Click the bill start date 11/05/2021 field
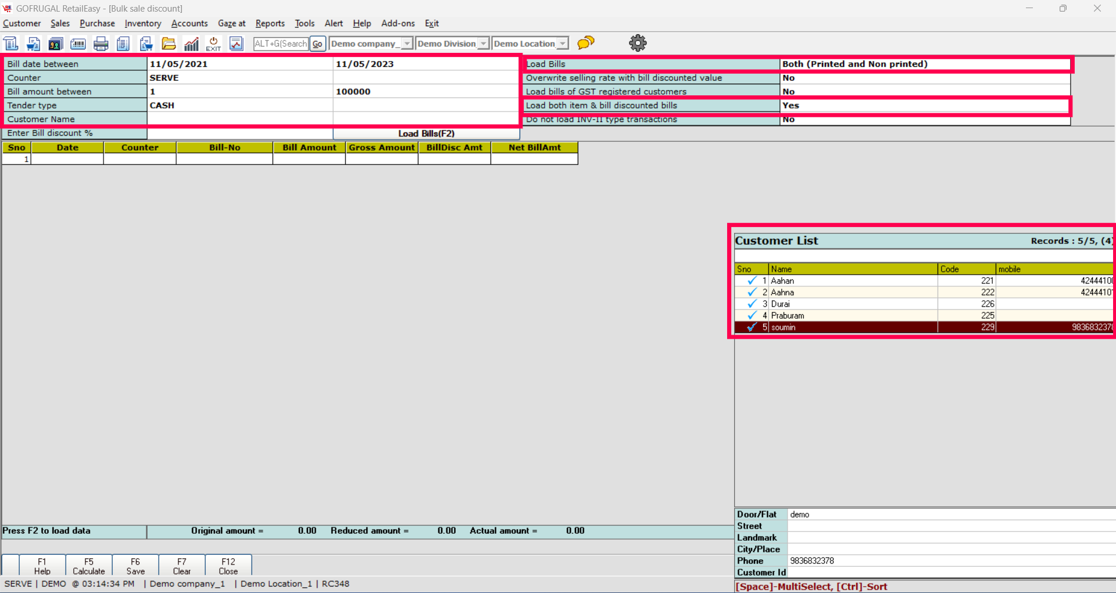The width and height of the screenshot is (1116, 593). click(240, 64)
